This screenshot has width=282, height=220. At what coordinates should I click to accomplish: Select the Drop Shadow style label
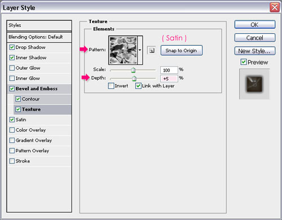30,47
